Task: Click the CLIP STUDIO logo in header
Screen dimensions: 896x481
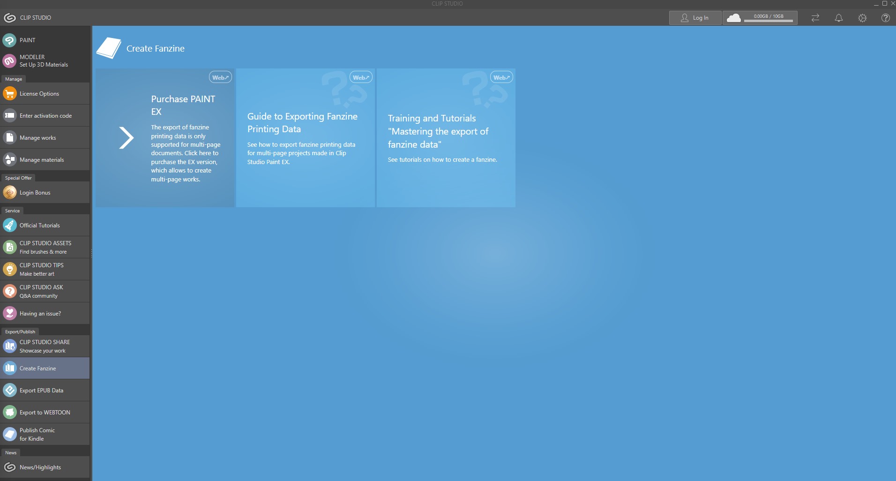Action: (9, 18)
